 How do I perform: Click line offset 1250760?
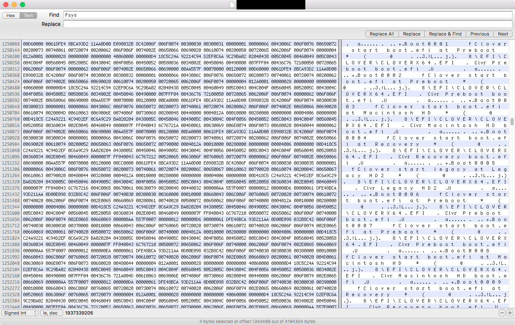coord(10,119)
